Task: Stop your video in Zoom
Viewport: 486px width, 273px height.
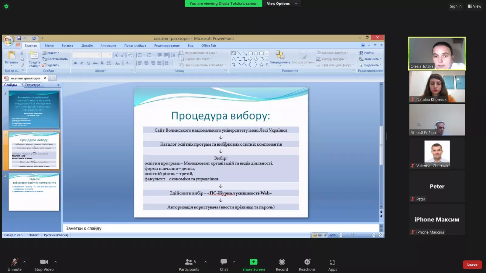Action: click(x=44, y=264)
